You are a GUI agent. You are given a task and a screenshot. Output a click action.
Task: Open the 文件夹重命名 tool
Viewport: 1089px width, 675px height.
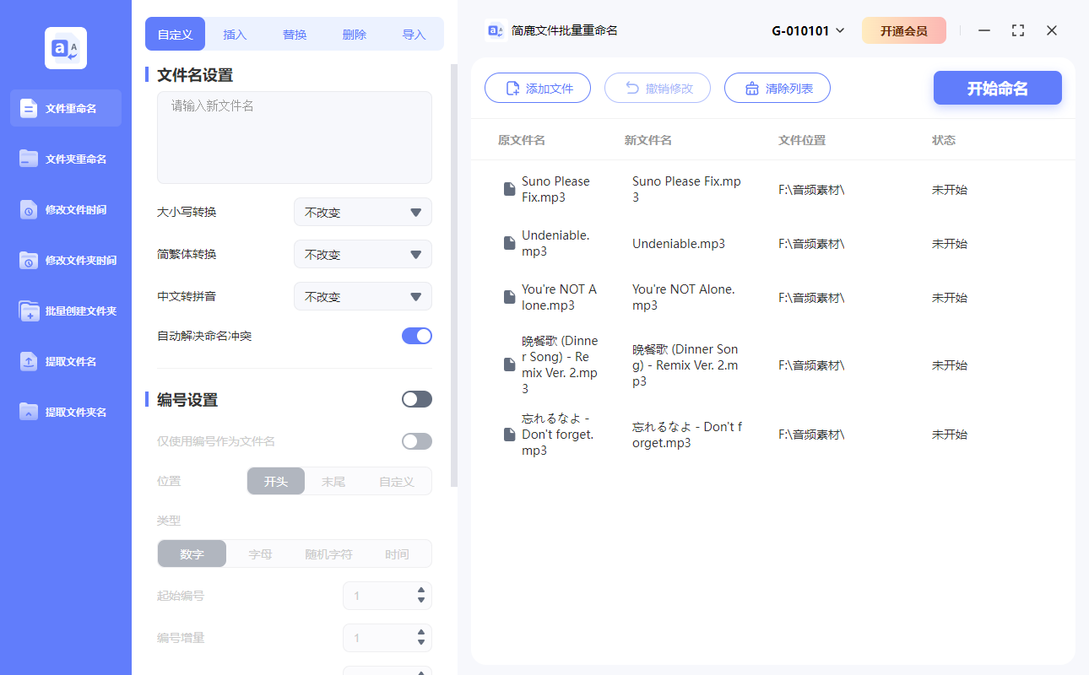click(x=65, y=159)
